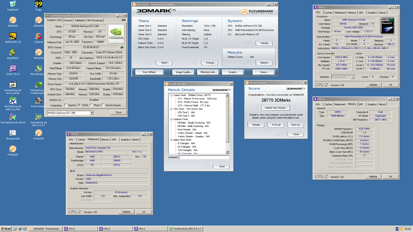The image size is (413, 232).
Task: Collapse the Batch Size Tests tree node
Action: (171, 140)
